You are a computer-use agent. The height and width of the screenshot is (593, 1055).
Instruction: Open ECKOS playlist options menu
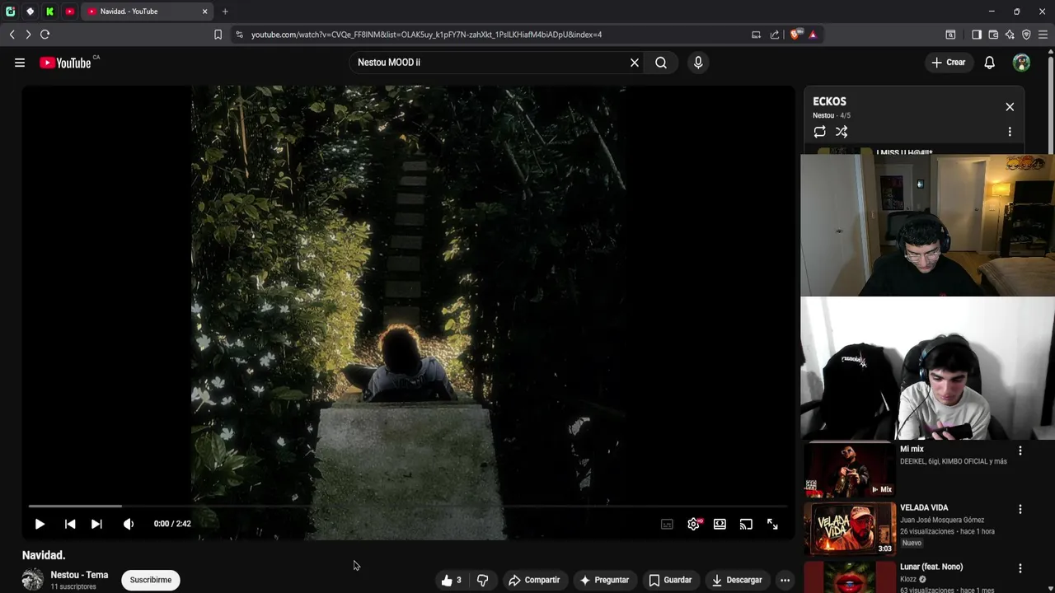click(x=1010, y=132)
